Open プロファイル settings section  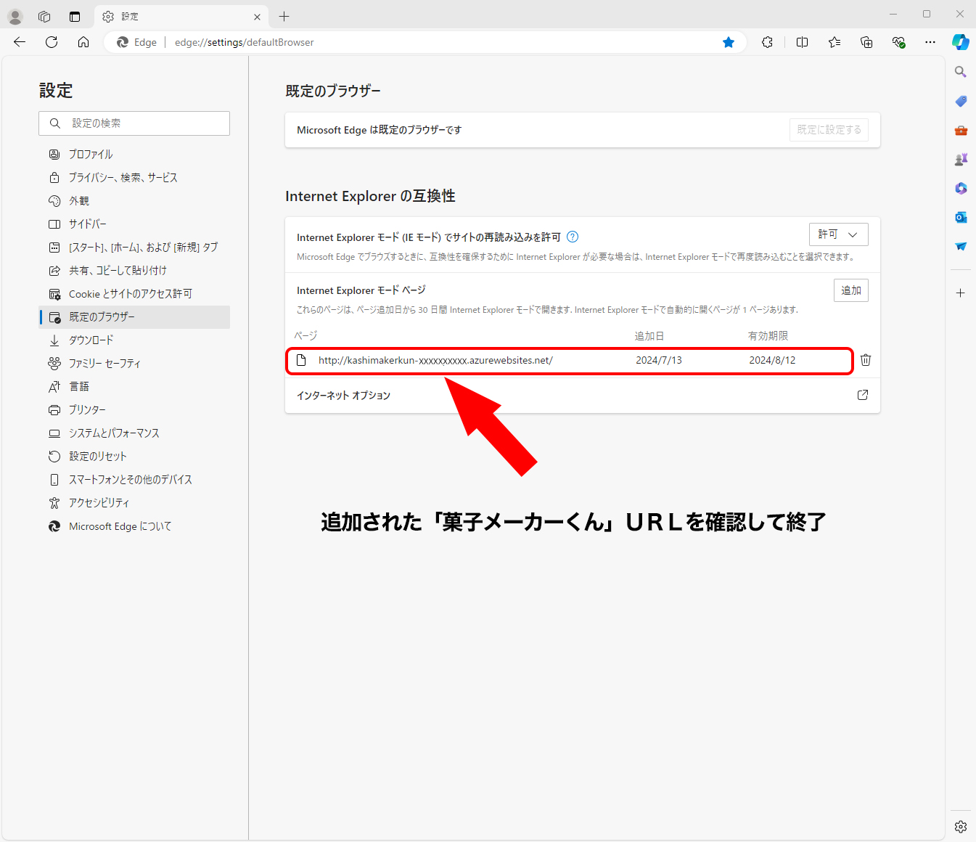coord(134,154)
